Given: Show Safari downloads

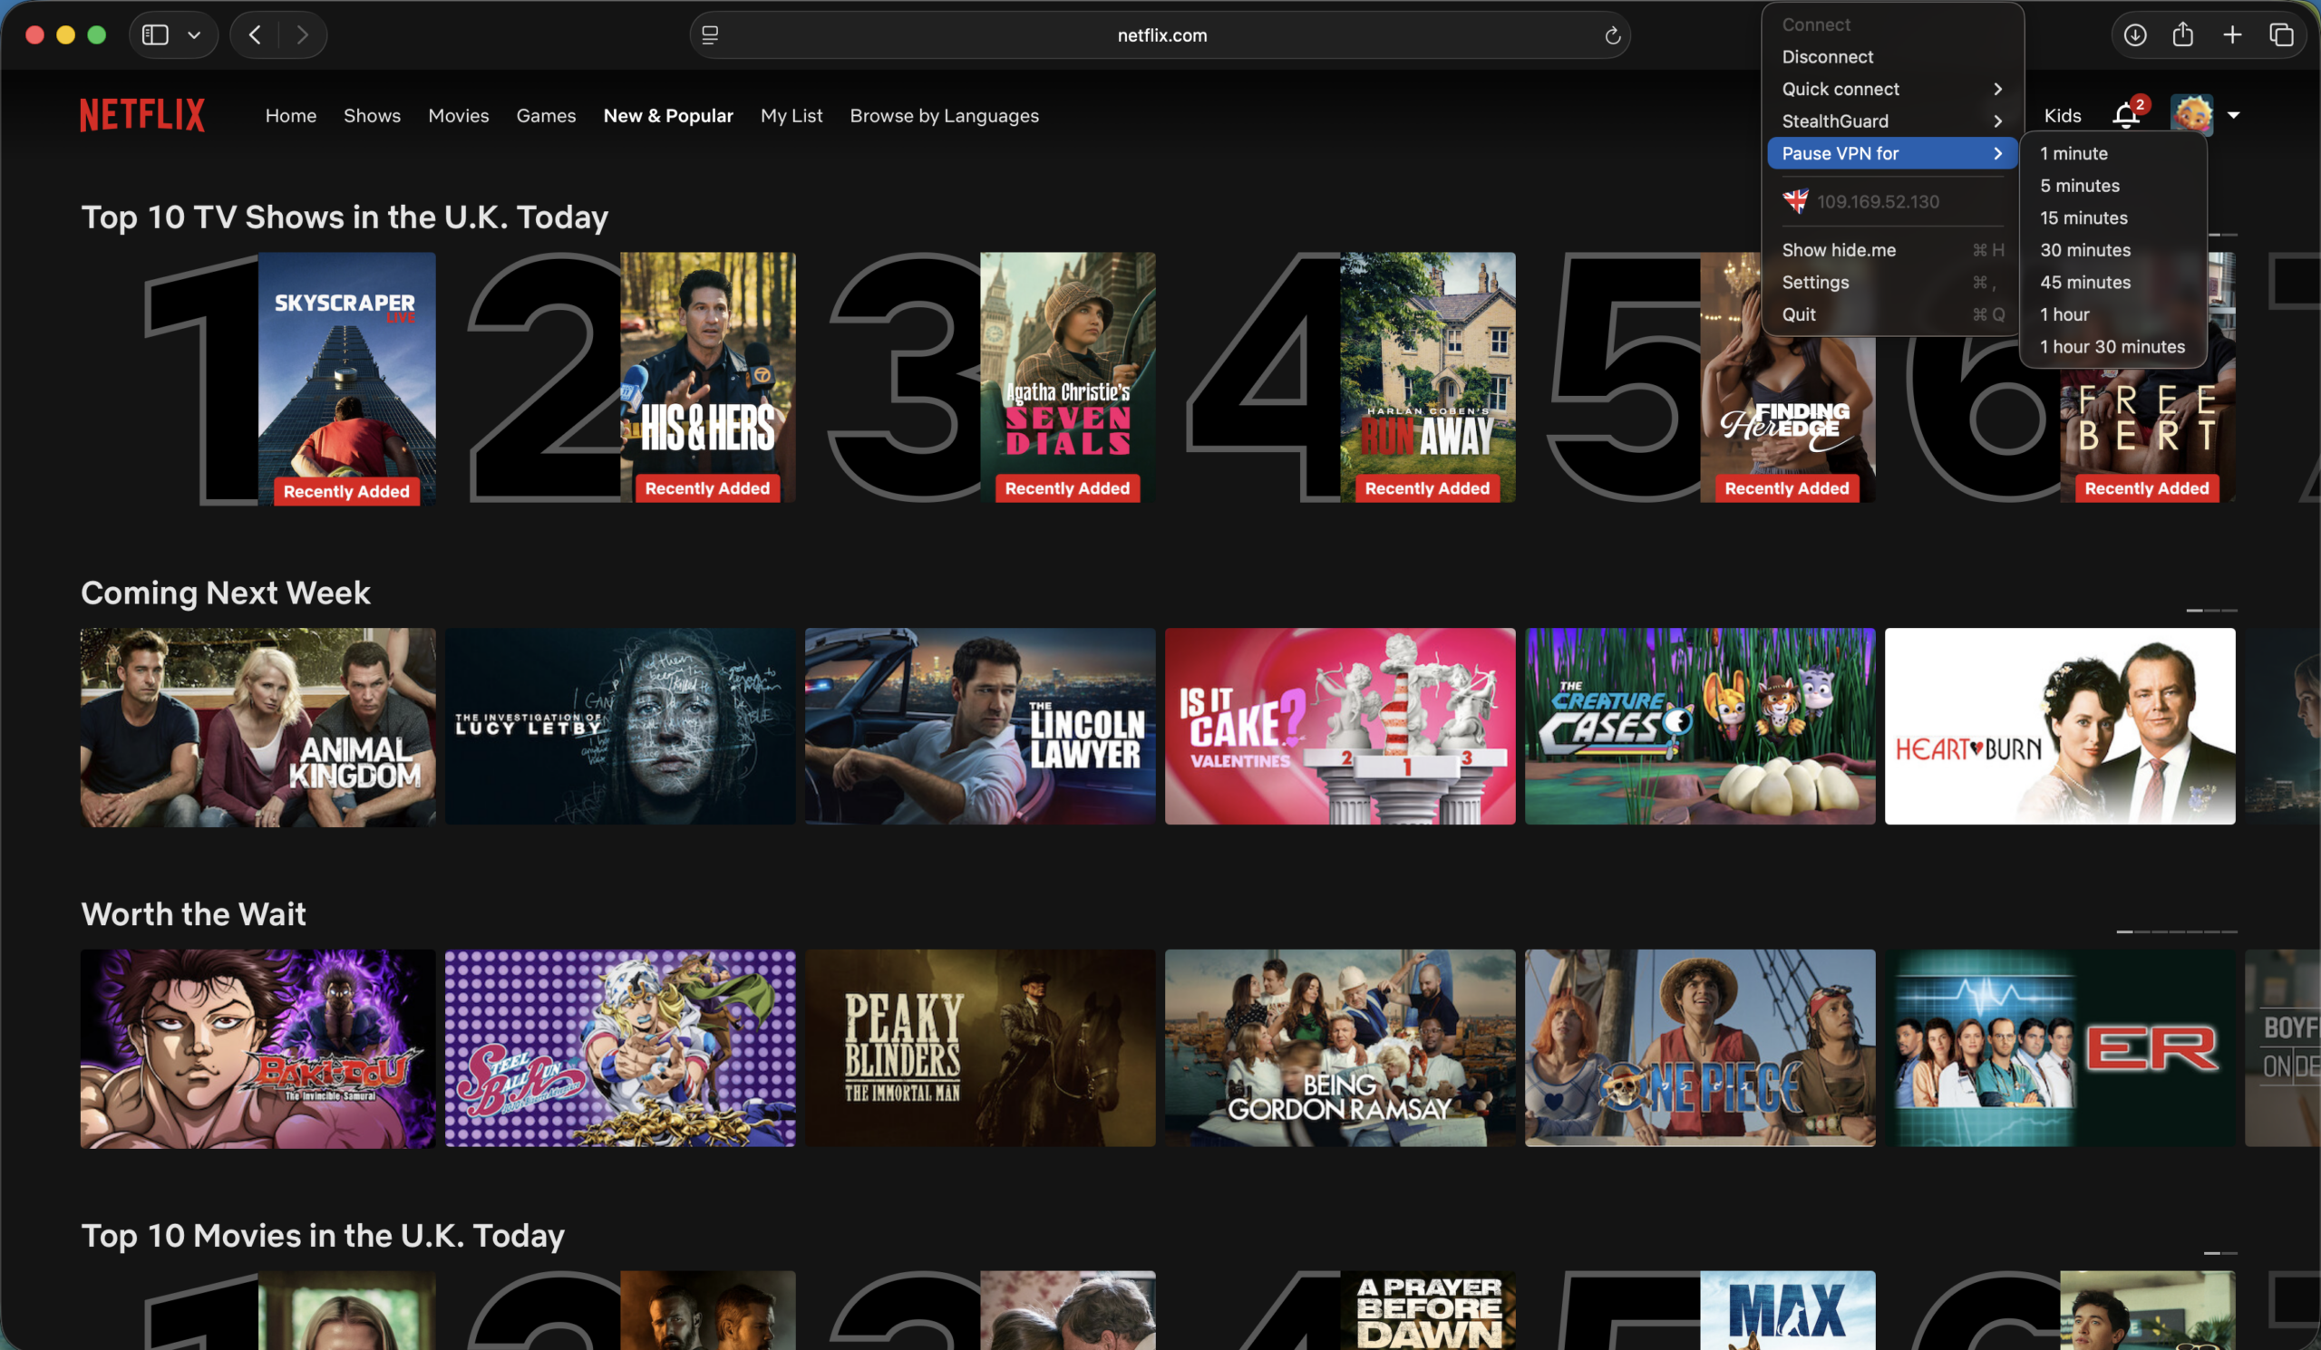Looking at the screenshot, I should coord(2135,35).
